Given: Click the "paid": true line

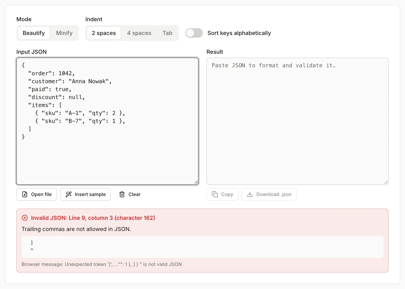Looking at the screenshot, I should [x=50, y=89].
